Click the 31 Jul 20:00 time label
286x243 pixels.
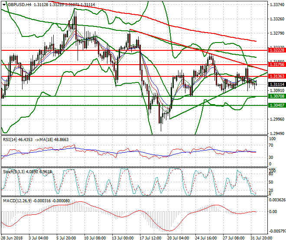tap(261, 238)
